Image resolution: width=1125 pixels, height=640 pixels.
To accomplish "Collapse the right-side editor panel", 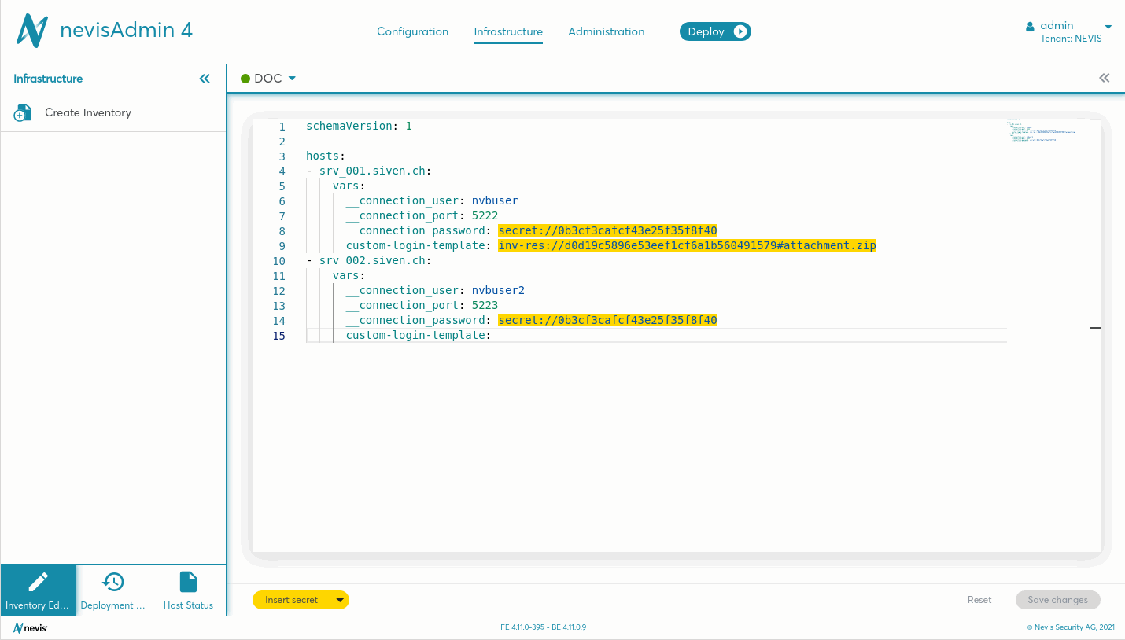I will (1105, 78).
